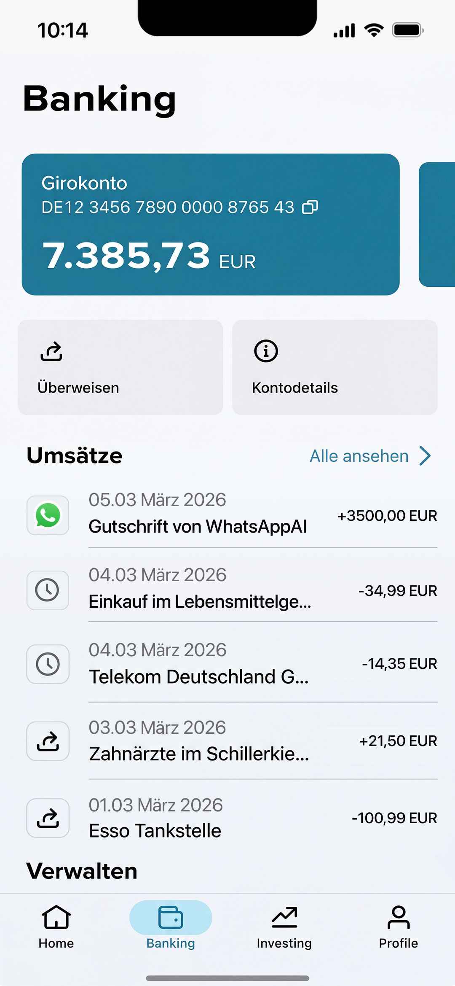Tap the Kontodetails info icon
Screen dimensions: 455x986
pyautogui.click(x=266, y=351)
